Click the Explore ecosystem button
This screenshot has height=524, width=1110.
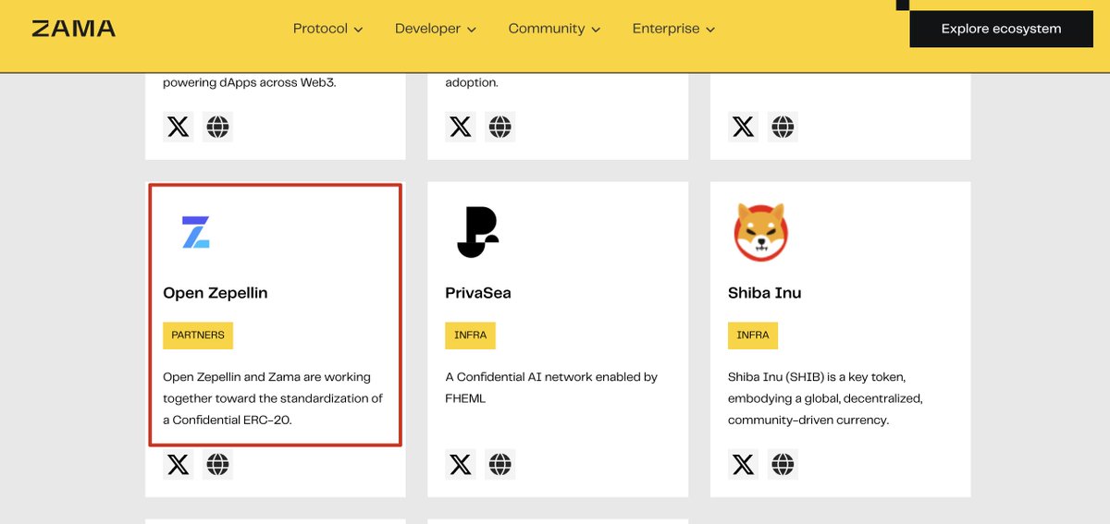point(1001,29)
